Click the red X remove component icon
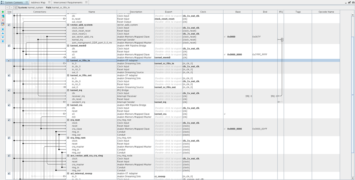The width and height of the screenshot is (355, 180). tap(3, 20)
